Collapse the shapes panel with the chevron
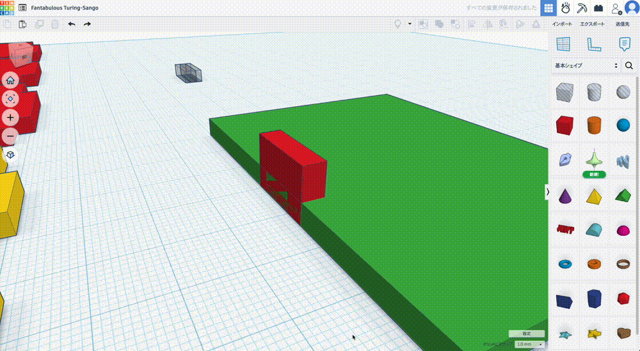The width and height of the screenshot is (640, 351). pos(548,191)
